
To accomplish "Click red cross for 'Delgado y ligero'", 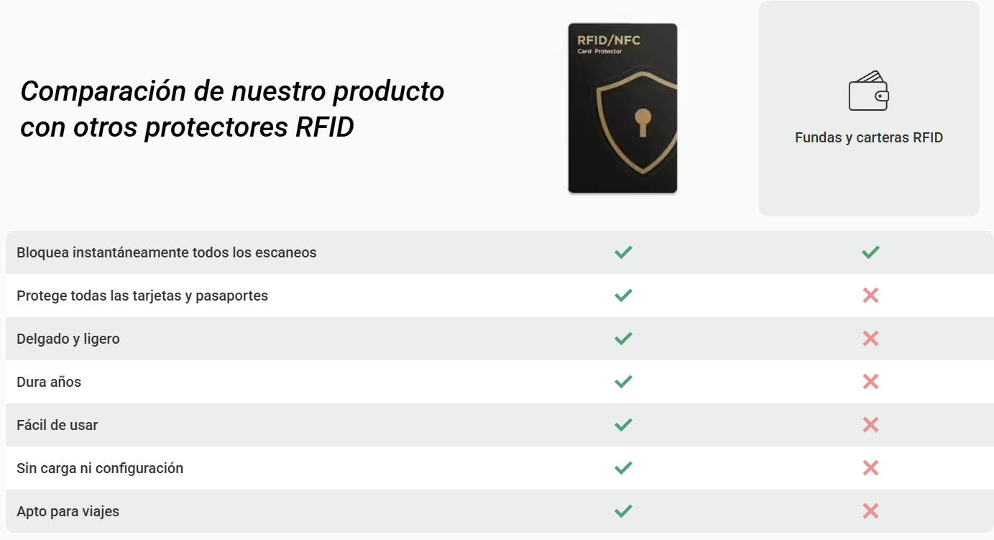I will tap(870, 339).
